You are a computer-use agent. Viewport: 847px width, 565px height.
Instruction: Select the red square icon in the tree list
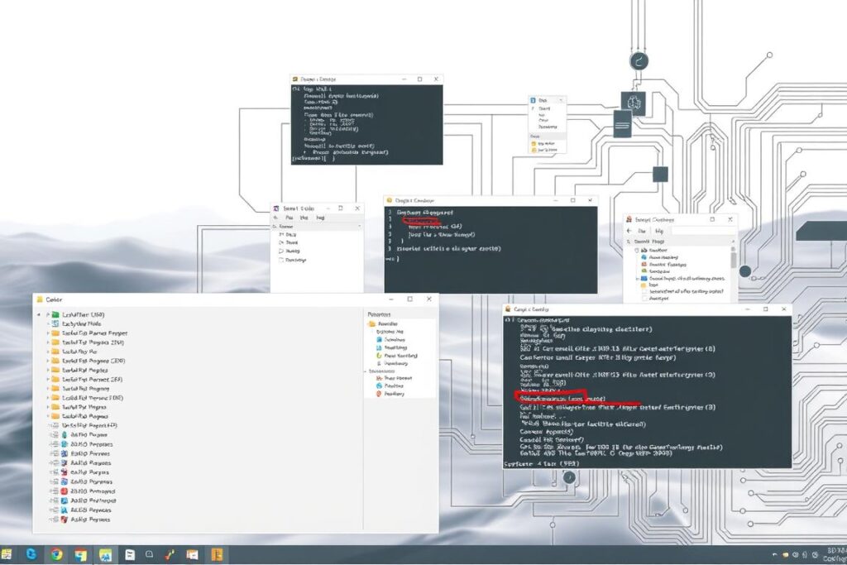tap(64, 491)
